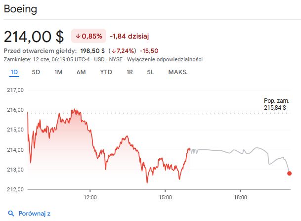The width and height of the screenshot is (301, 221).
Task: Click the 12:00 time axis label
Action: tap(90, 197)
